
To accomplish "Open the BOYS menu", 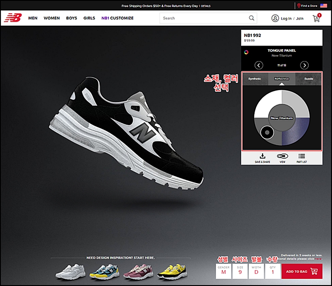I will point(71,18).
